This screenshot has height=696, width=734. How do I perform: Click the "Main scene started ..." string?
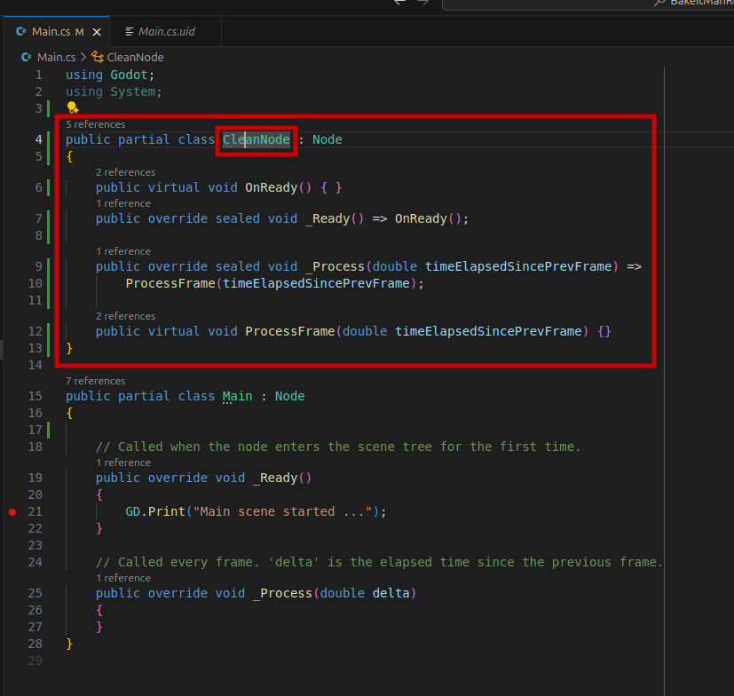click(283, 512)
